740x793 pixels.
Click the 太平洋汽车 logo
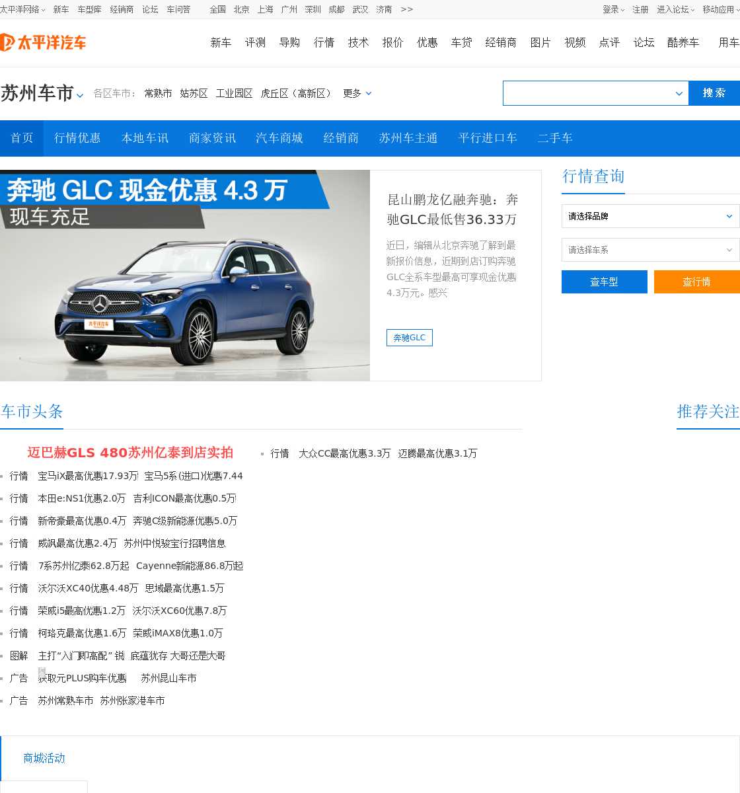pyautogui.click(x=43, y=42)
